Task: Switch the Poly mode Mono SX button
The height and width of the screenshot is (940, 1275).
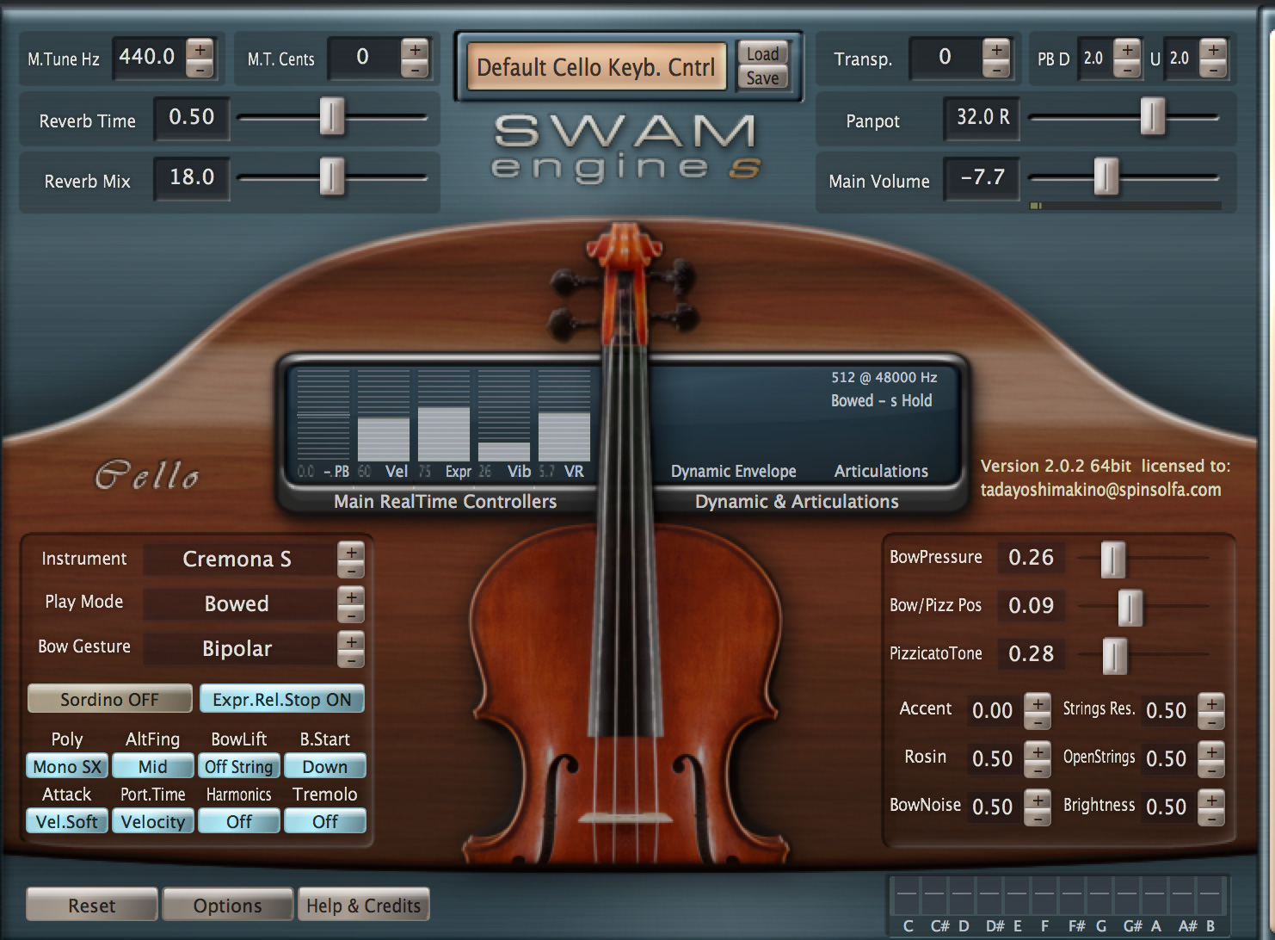Action: [67, 766]
